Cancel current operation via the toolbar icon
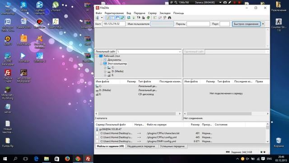 [139, 18]
